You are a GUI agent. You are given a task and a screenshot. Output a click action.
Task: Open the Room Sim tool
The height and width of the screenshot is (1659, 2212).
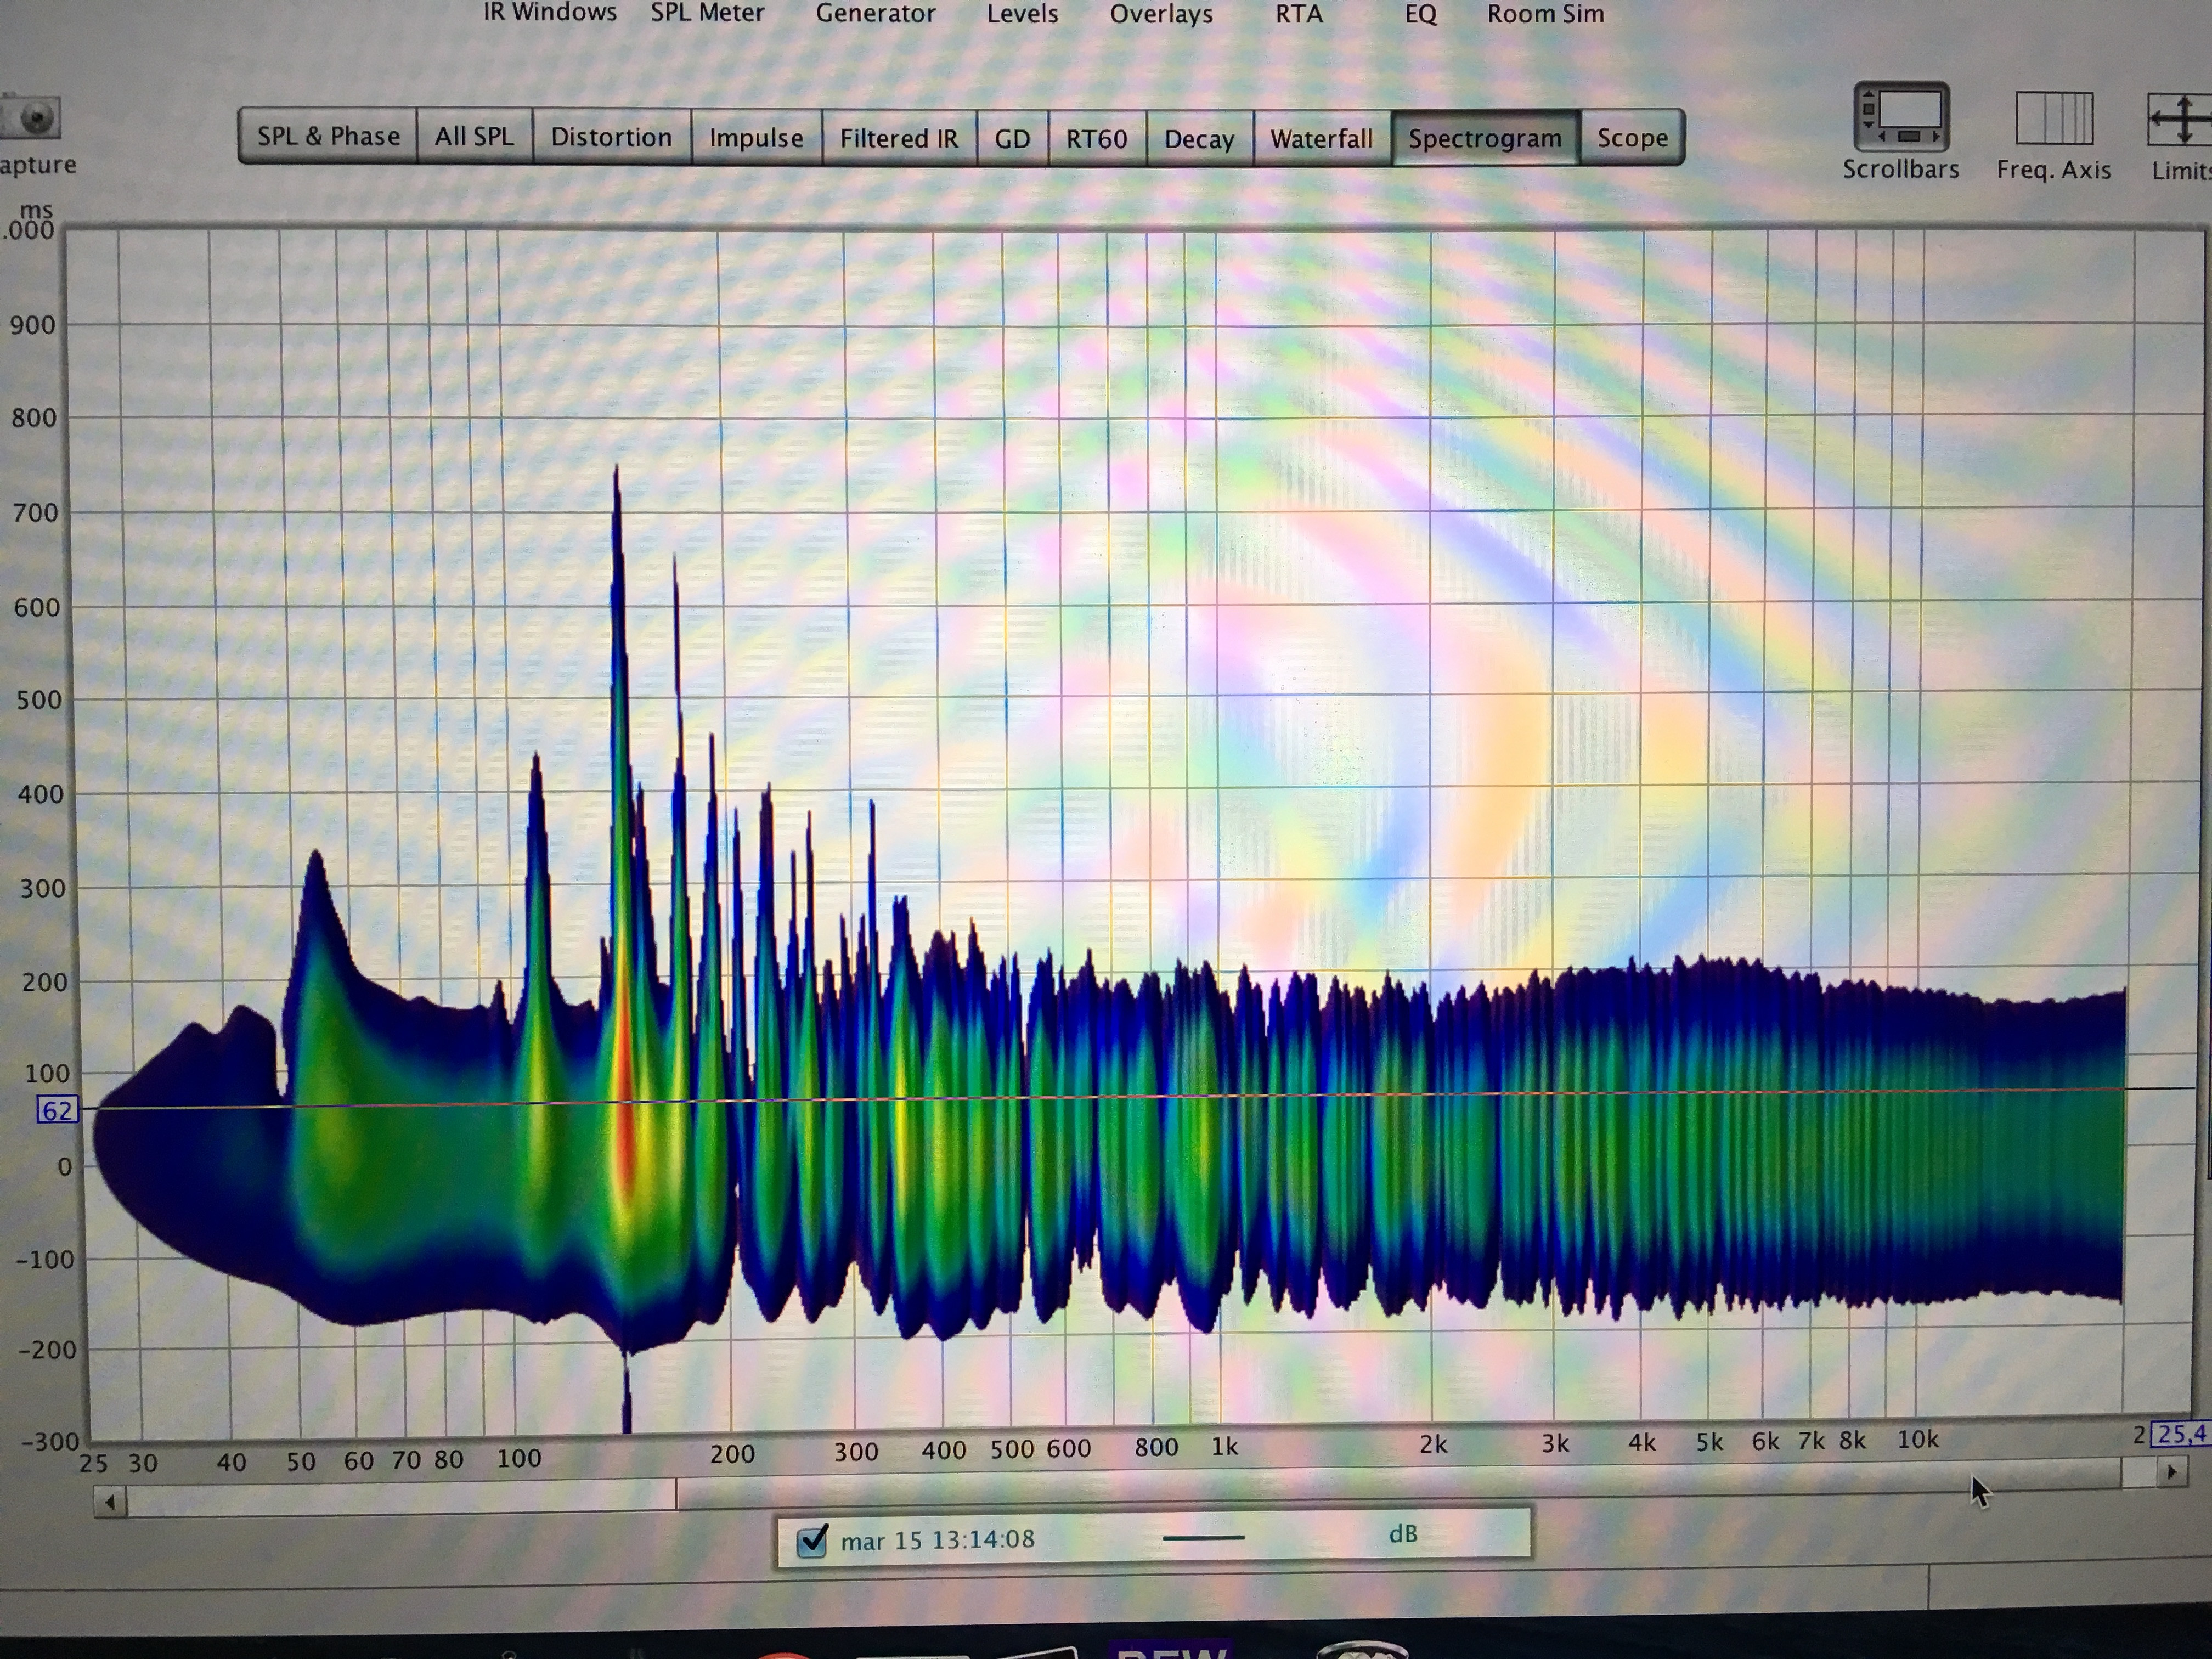(x=1545, y=13)
